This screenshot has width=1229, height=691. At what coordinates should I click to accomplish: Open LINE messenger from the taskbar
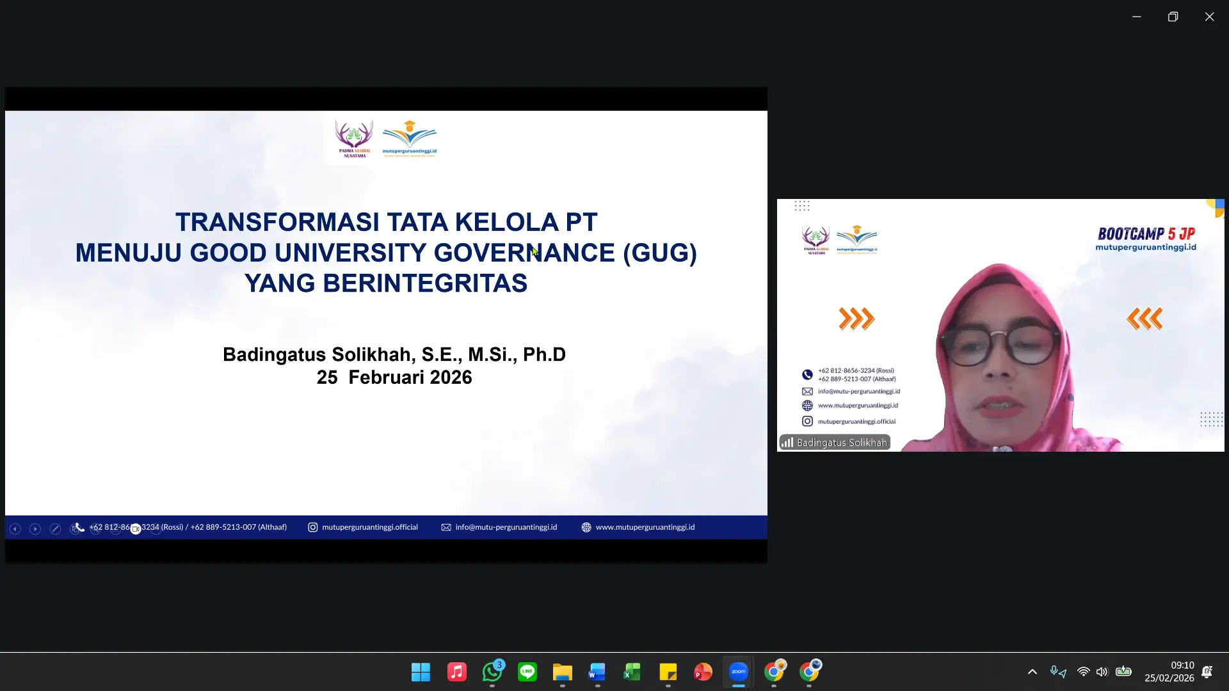527,672
